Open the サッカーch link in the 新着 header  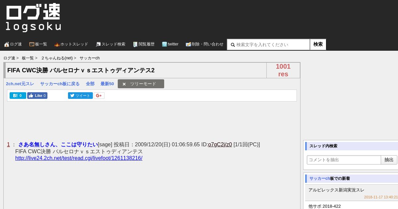[320, 178]
